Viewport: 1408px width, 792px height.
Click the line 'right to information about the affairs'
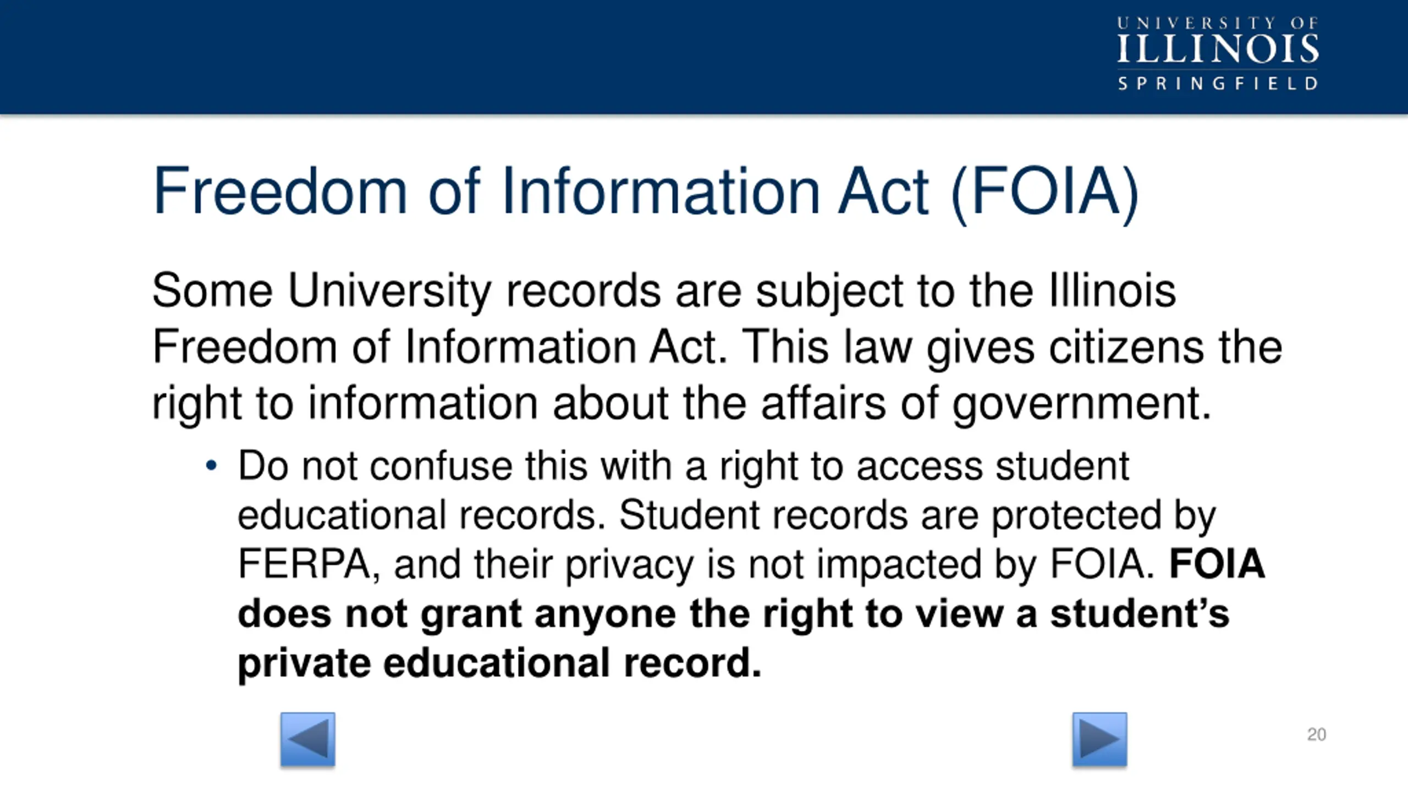681,404
